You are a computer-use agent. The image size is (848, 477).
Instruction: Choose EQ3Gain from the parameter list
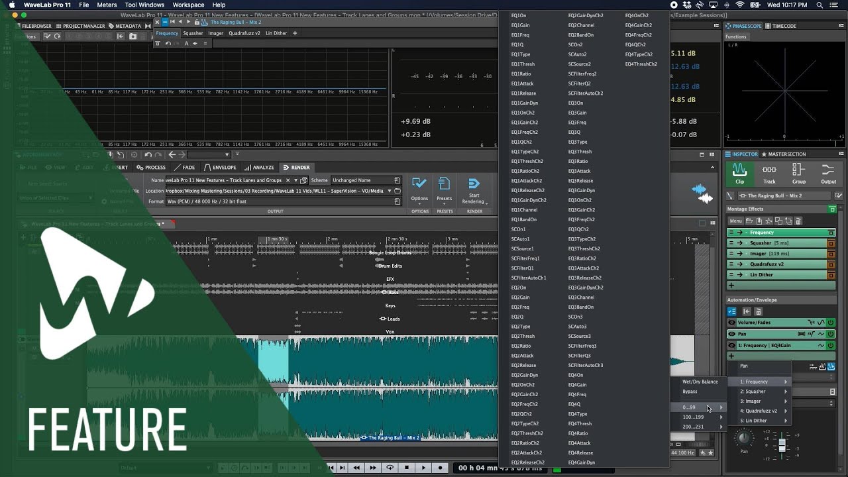(576, 113)
